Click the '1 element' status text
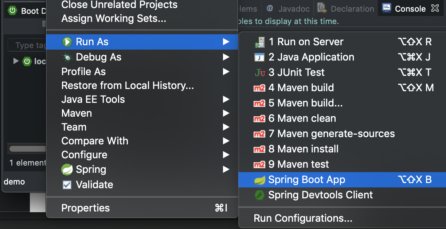Image resolution: width=446 pixels, height=229 pixels. pyautogui.click(x=28, y=163)
